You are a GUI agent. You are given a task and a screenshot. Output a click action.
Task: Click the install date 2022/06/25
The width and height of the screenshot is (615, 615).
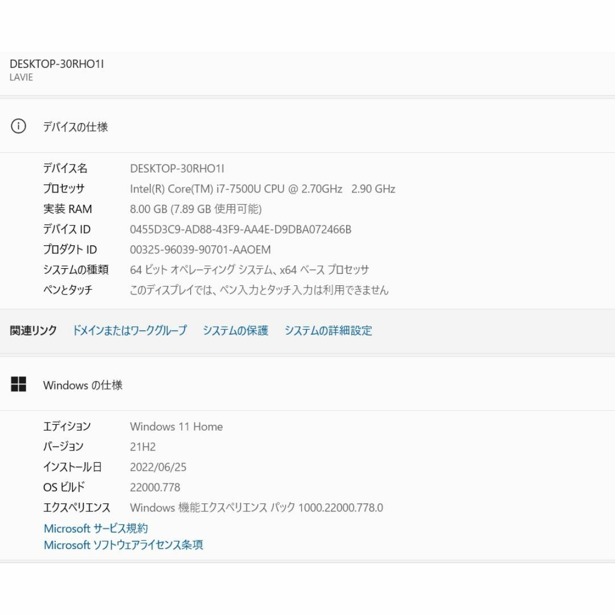pyautogui.click(x=158, y=467)
